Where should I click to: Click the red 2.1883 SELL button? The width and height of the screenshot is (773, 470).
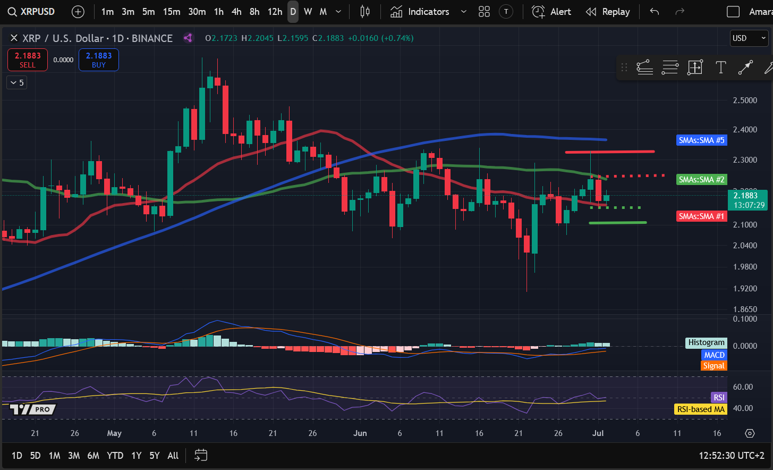point(28,60)
